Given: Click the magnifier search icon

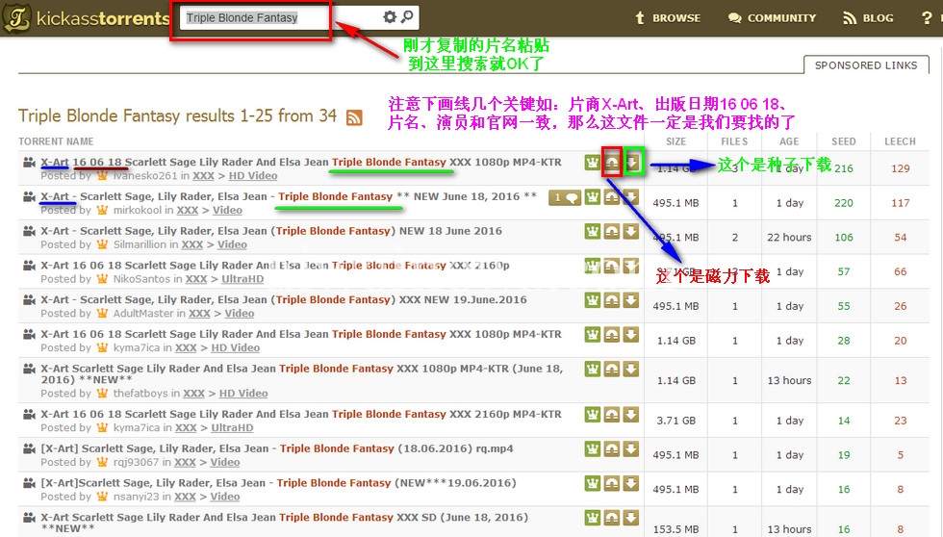Looking at the screenshot, I should (x=407, y=16).
